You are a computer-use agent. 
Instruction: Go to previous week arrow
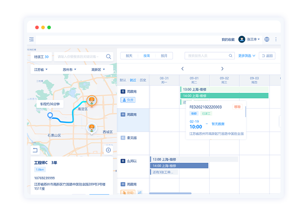click(183, 69)
